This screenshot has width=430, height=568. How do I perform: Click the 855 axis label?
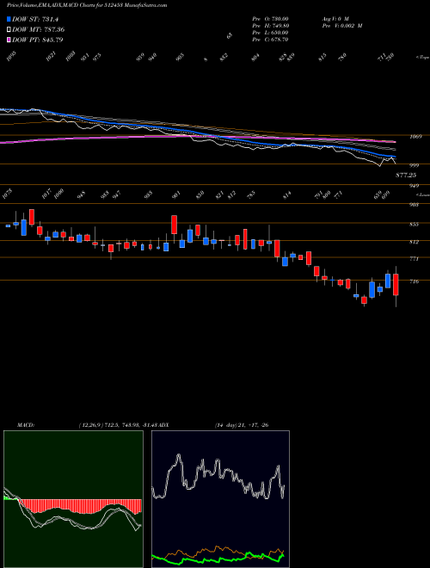point(414,225)
